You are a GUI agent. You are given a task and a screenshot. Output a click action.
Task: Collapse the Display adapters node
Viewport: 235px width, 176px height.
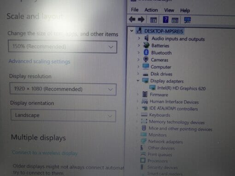coord(138,80)
